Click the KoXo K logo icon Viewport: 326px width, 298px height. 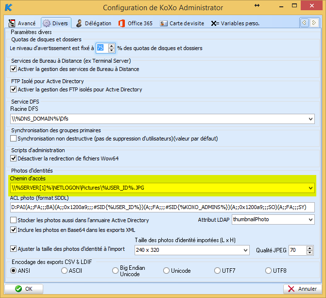click(9, 7)
